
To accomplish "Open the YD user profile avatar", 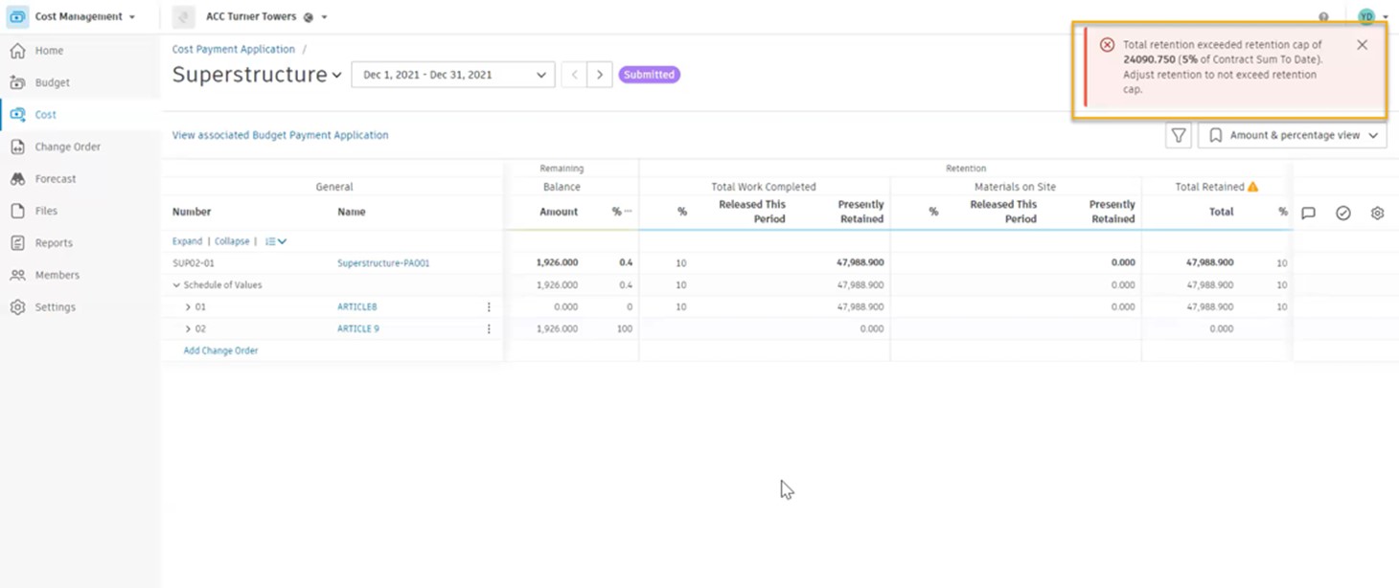I will (1366, 16).
